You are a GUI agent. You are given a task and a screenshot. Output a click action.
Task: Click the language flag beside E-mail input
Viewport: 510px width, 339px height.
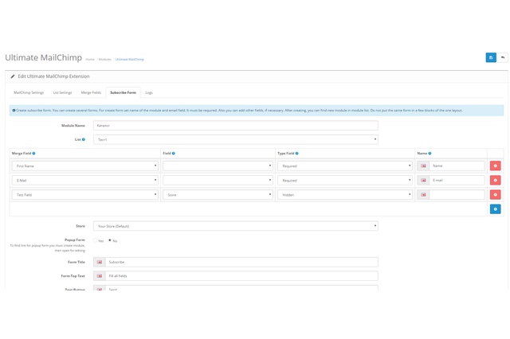(423, 180)
